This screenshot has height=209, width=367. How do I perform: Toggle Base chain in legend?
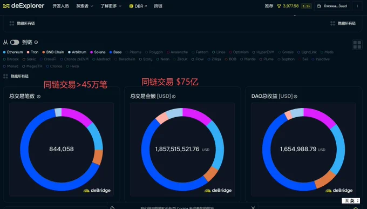pyautogui.click(x=115, y=52)
